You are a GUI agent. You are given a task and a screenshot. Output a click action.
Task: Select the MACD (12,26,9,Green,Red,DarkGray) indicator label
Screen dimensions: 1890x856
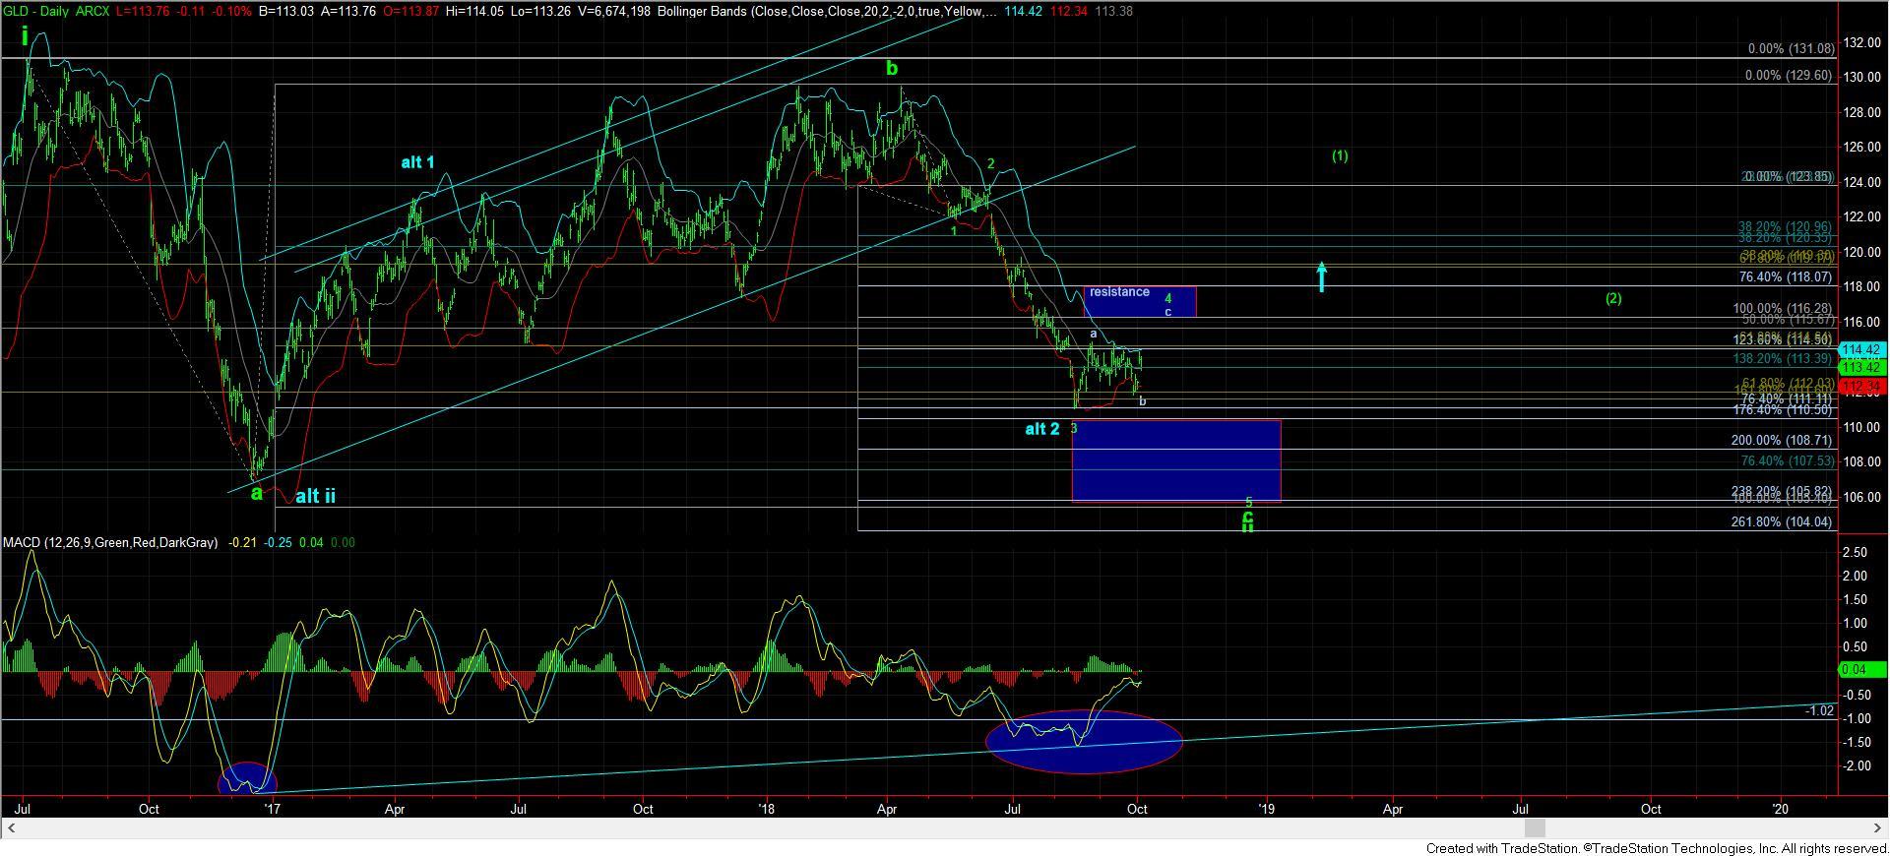(110, 542)
